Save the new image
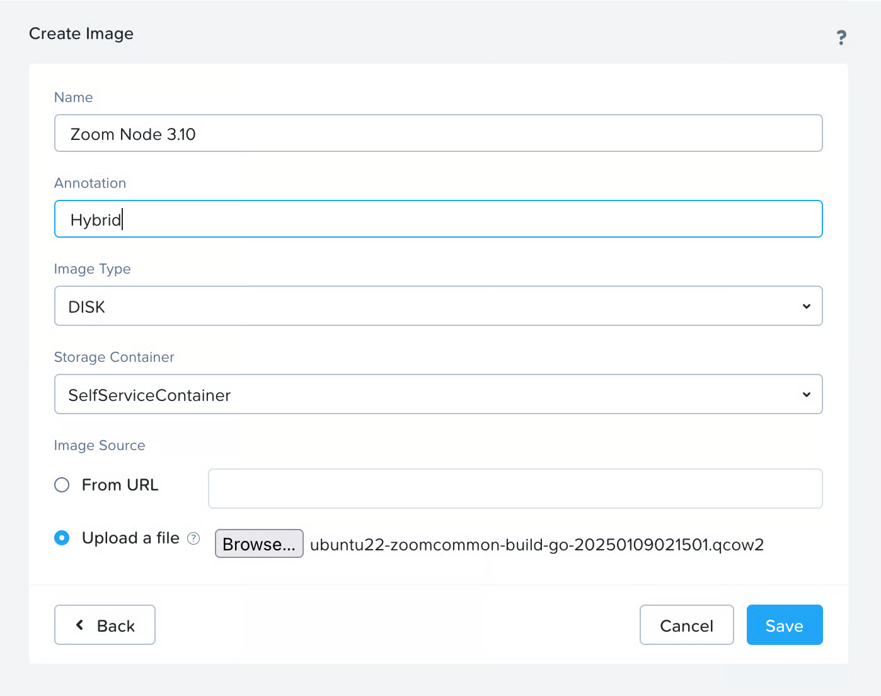 [x=784, y=625]
